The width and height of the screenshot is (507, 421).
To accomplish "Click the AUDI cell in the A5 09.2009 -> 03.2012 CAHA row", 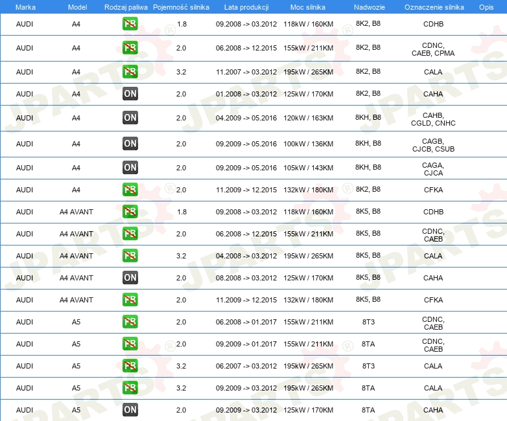I will point(25,410).
